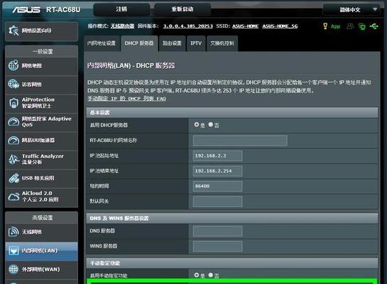Open Traffic Analyzer waveform icon

click(13, 159)
